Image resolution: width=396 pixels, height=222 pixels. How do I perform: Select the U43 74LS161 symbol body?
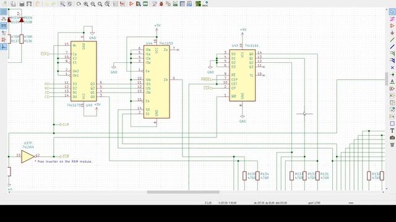[x=242, y=75]
